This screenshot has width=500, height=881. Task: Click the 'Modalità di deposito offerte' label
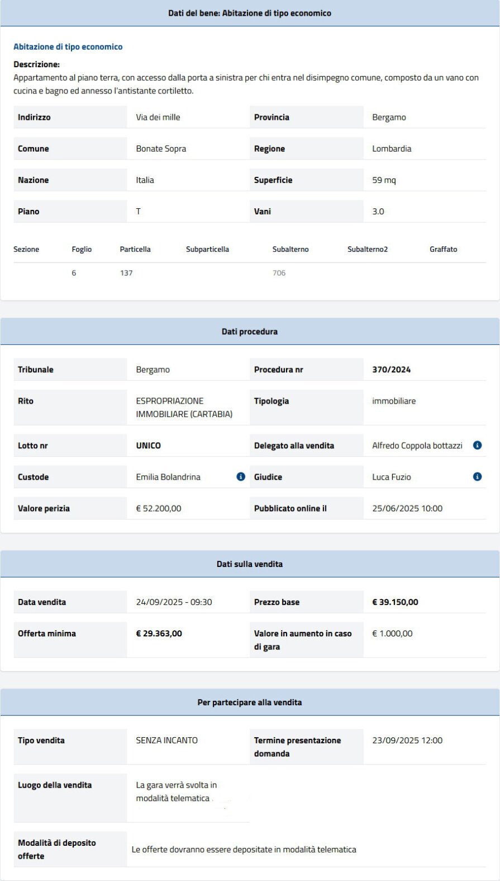click(x=57, y=850)
